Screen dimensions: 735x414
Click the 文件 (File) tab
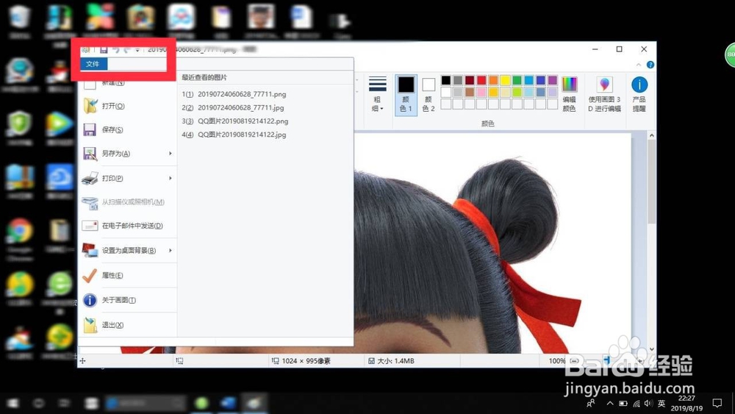tap(93, 64)
